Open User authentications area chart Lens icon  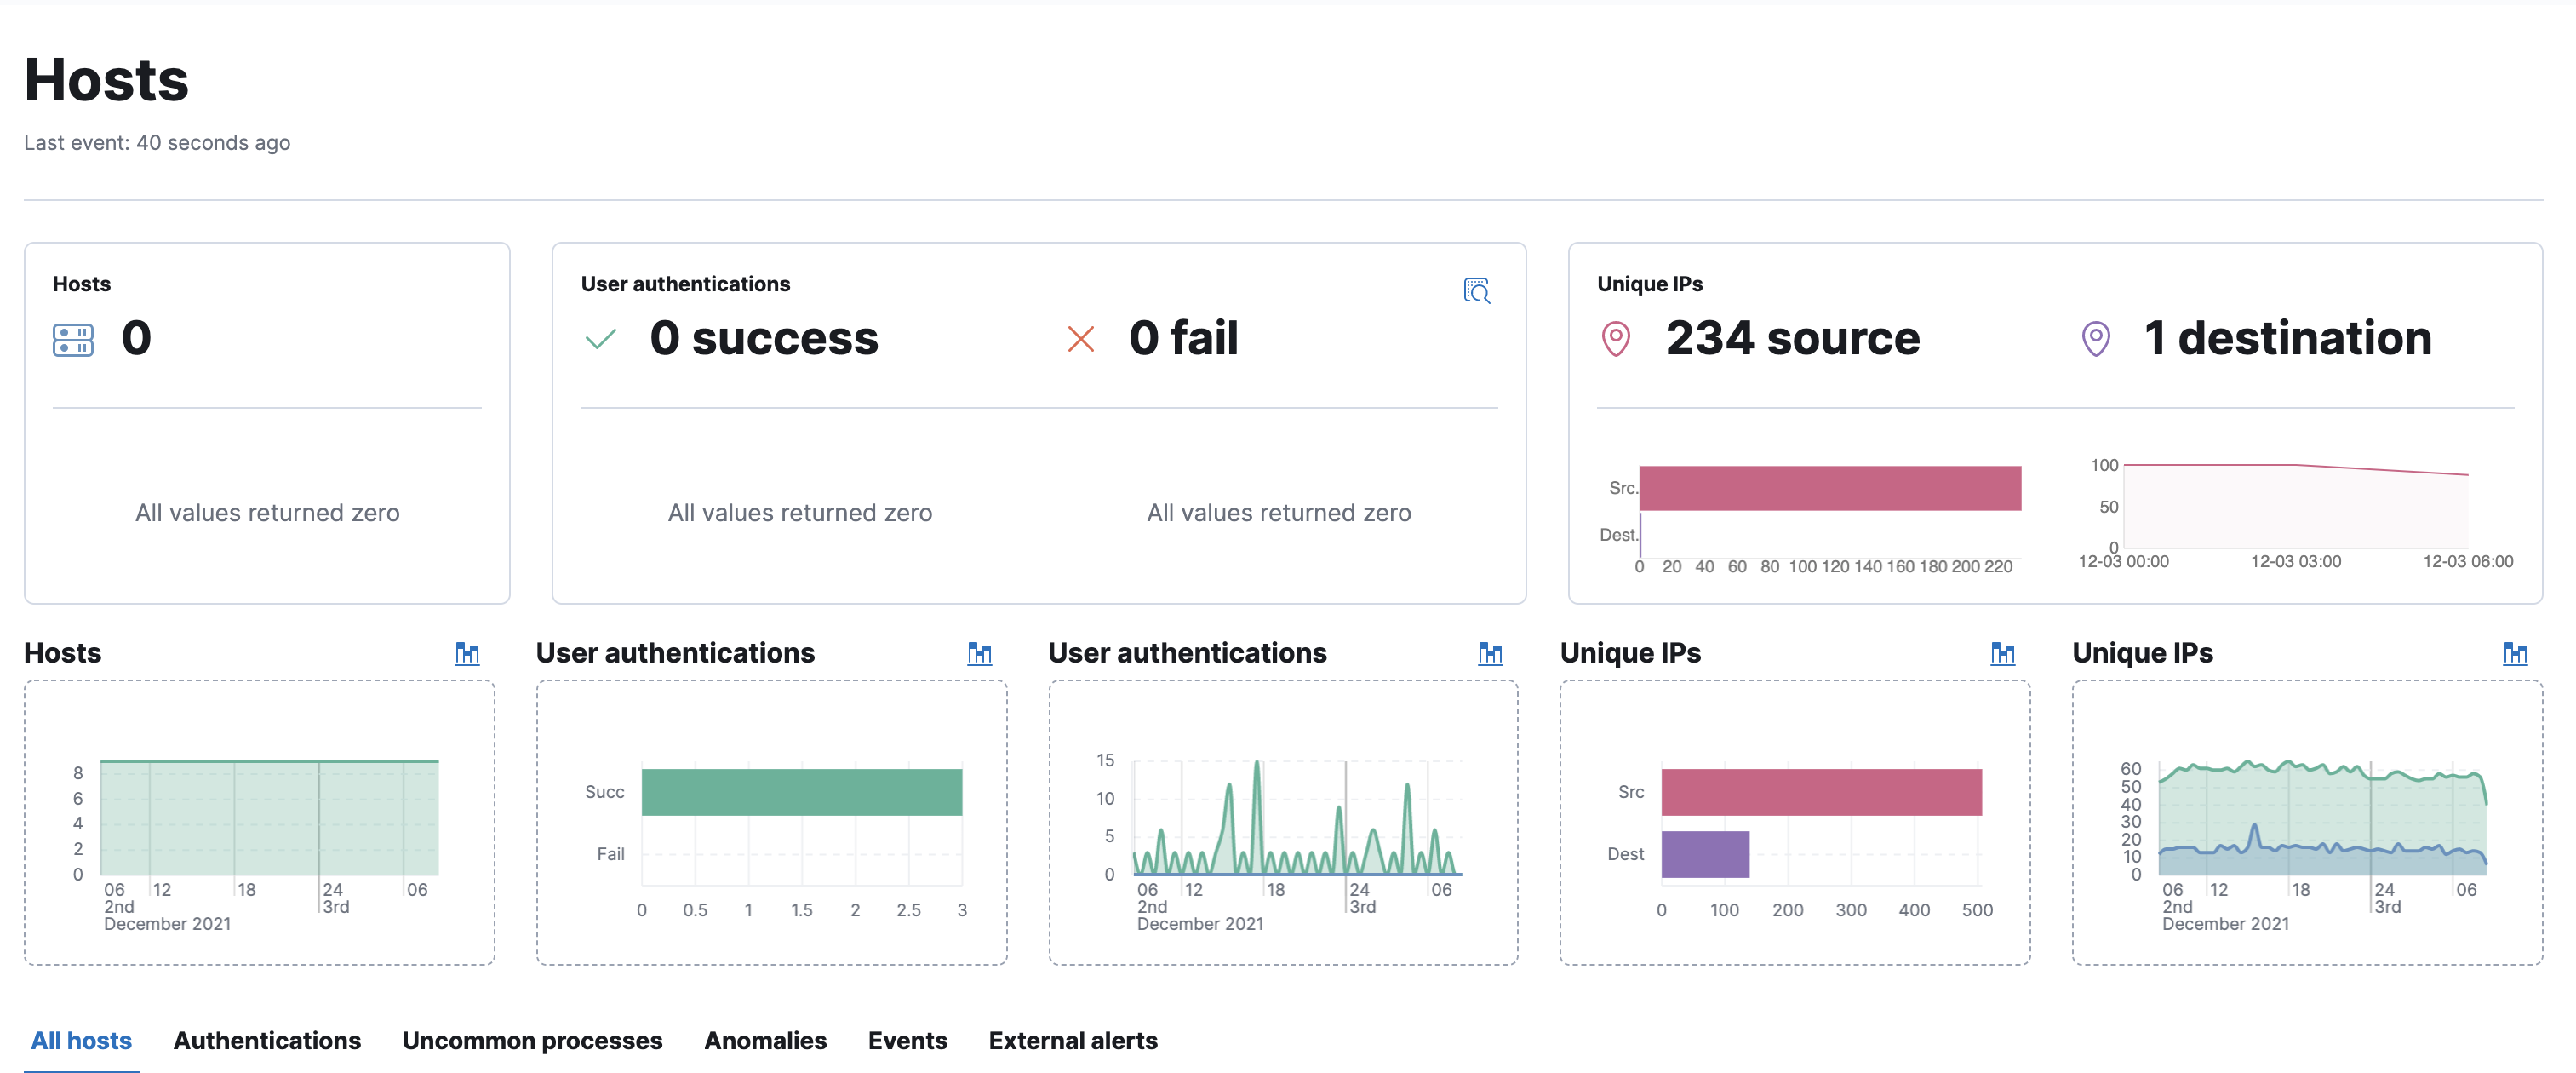tap(1490, 654)
